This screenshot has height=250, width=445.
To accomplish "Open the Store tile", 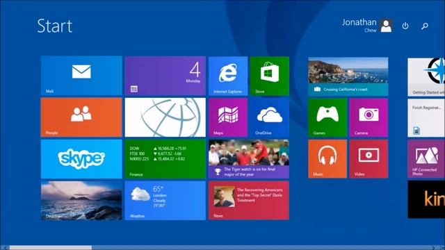I will (270, 76).
